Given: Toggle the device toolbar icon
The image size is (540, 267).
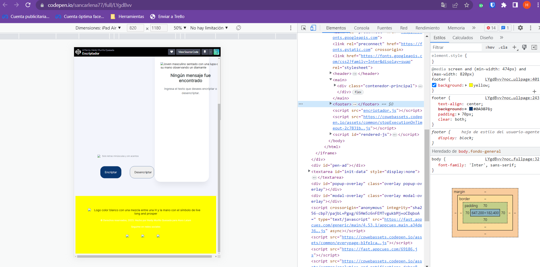Looking at the screenshot, I should 313,28.
